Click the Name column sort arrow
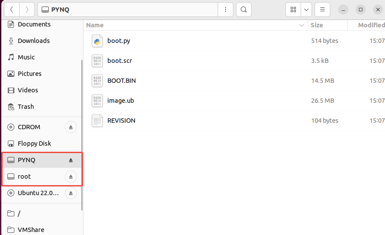Image resolution: width=385 pixels, height=235 pixels. pos(302,26)
